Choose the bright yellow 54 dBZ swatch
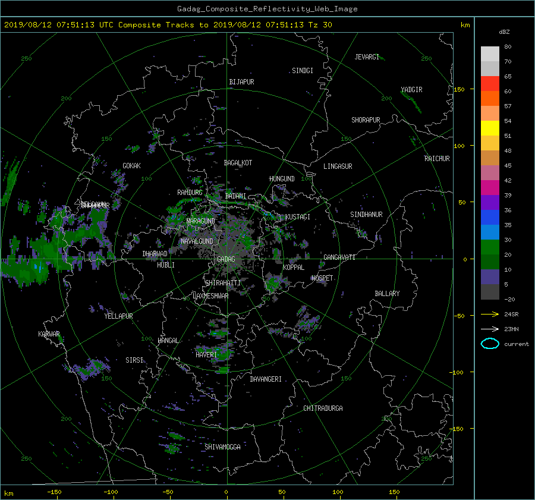The width and height of the screenshot is (535, 500). 490,128
